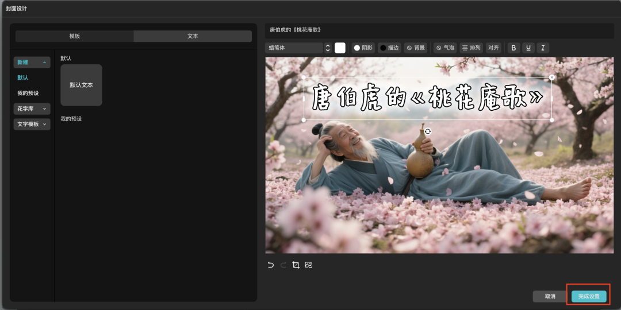Redo the cover edit

point(283,265)
